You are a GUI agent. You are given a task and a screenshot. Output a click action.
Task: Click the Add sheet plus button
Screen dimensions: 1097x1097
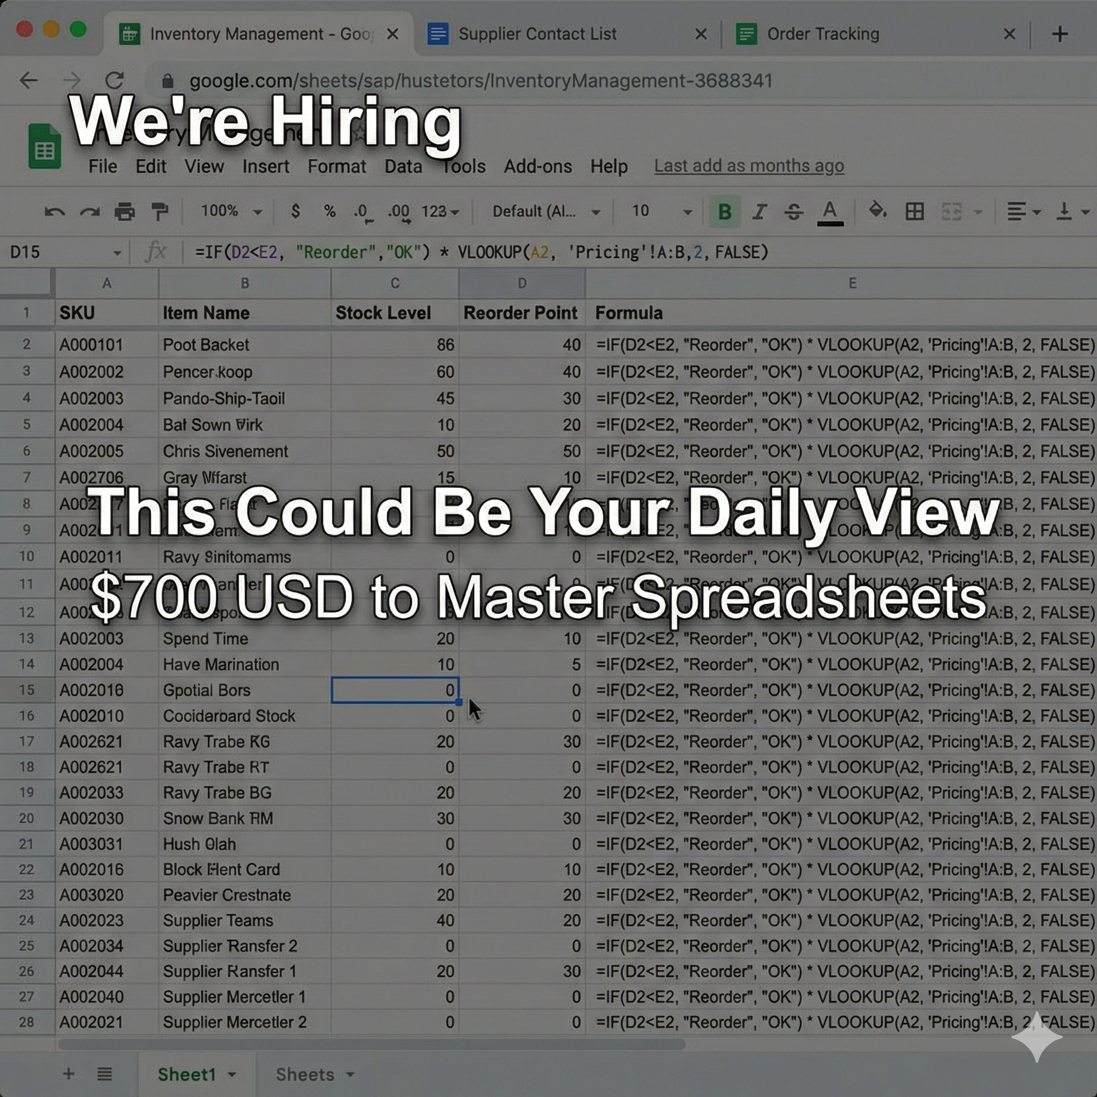[69, 1074]
